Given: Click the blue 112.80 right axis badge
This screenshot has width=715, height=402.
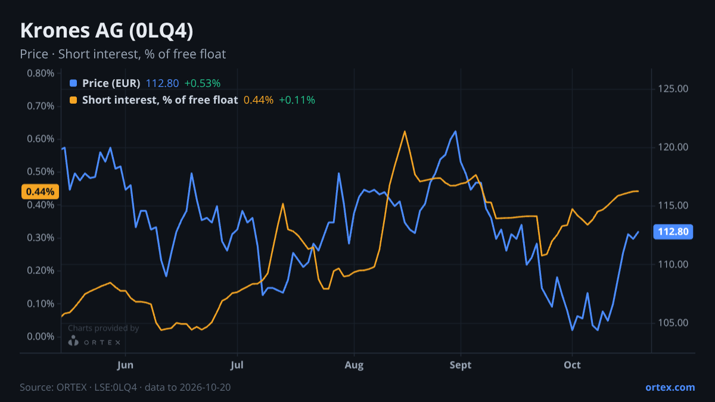Looking at the screenshot, I should [673, 232].
